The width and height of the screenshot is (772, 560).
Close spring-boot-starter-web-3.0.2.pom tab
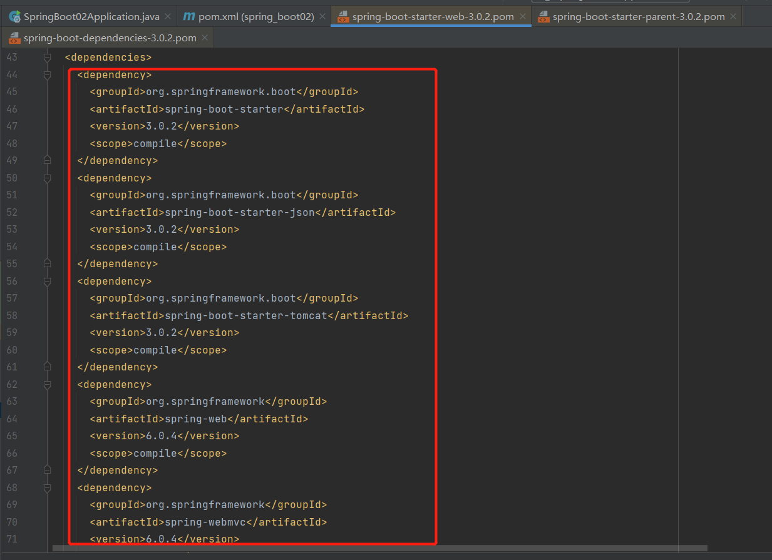522,17
